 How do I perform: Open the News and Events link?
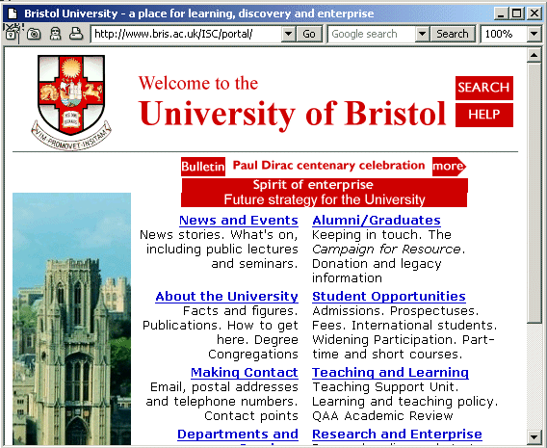tap(239, 221)
